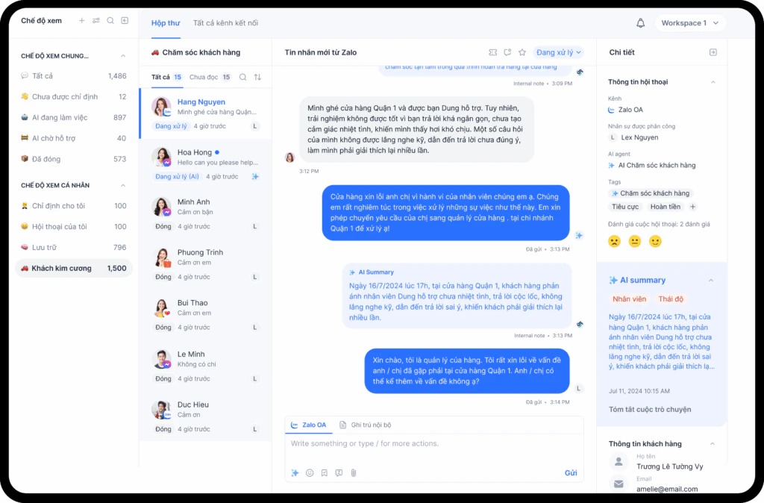Select the happy face conversation rating
This screenshot has height=503, width=764.
point(655,241)
